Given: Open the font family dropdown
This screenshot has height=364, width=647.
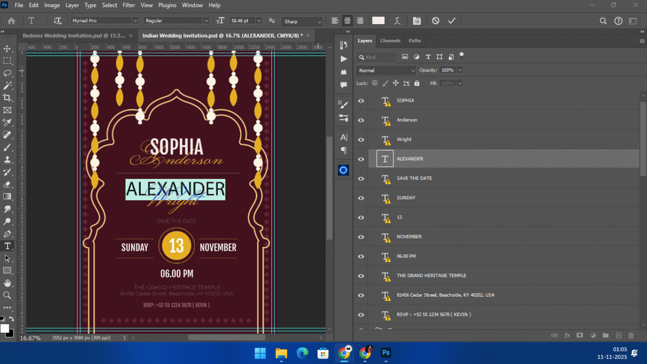Looking at the screenshot, I should tap(135, 21).
